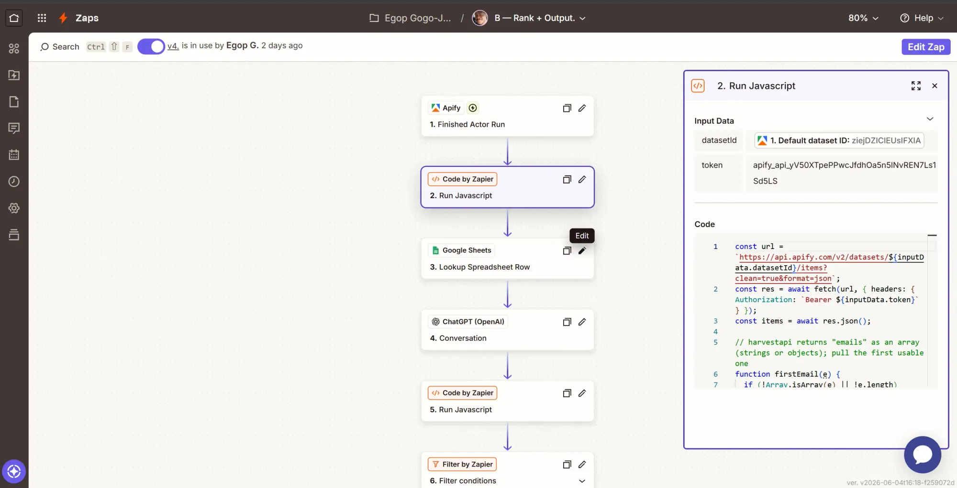
Task: Click the datasetId field label
Action: point(719,141)
